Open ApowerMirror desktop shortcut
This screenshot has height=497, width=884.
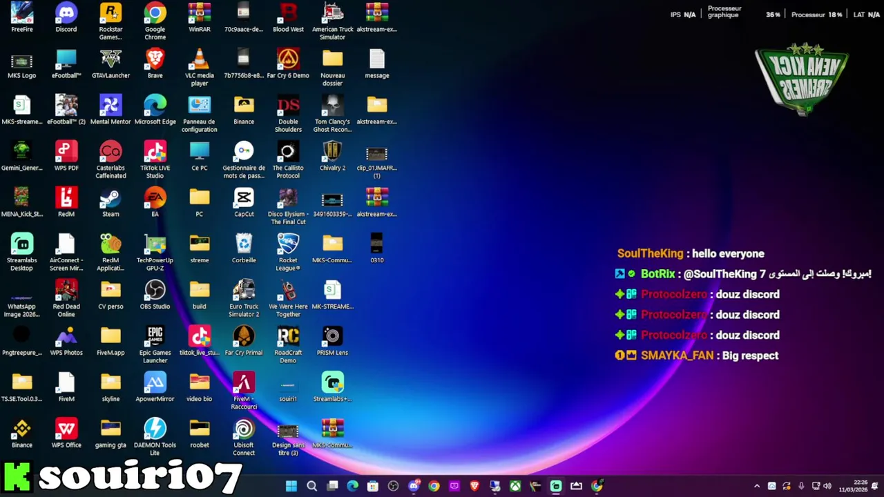coord(155,388)
